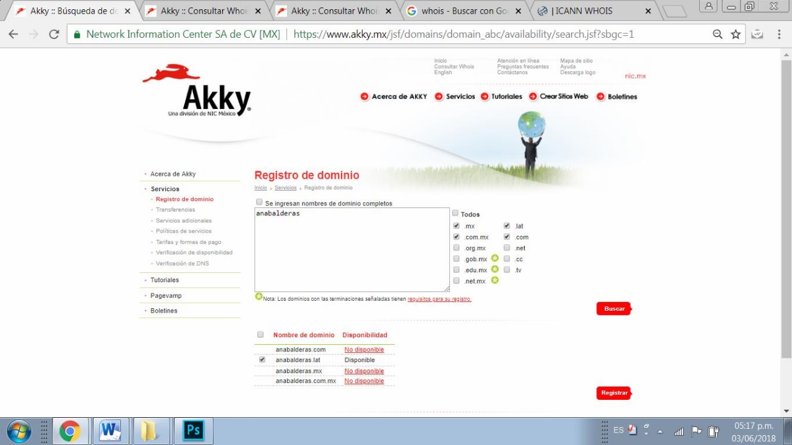Image resolution: width=792 pixels, height=445 pixels.
Task: Open the browser zoom magnifier icon
Action: coord(718,35)
